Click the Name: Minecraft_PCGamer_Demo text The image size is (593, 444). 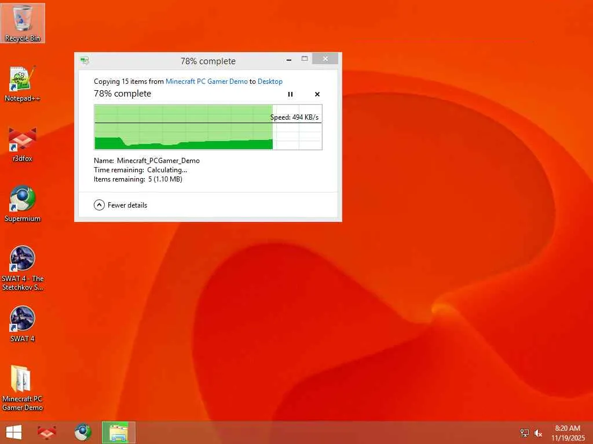pos(147,161)
